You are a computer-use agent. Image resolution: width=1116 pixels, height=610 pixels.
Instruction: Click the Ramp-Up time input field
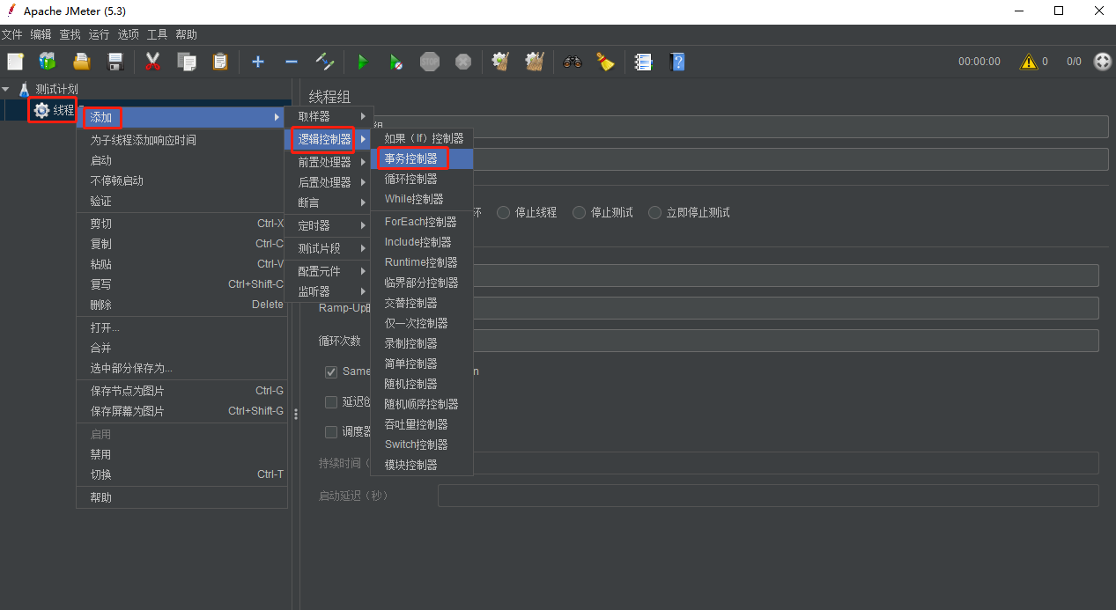click(x=768, y=308)
